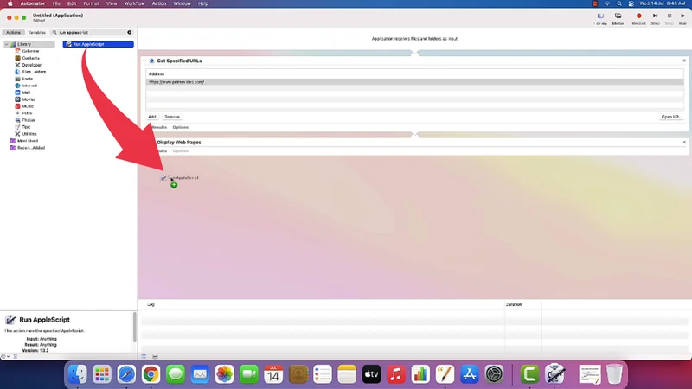Open the Workflow menu

[134, 3]
